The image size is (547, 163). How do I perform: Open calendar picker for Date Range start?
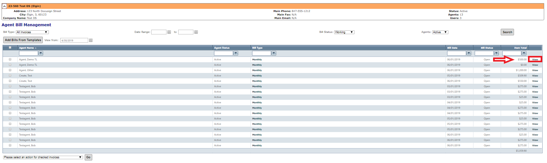(x=169, y=32)
